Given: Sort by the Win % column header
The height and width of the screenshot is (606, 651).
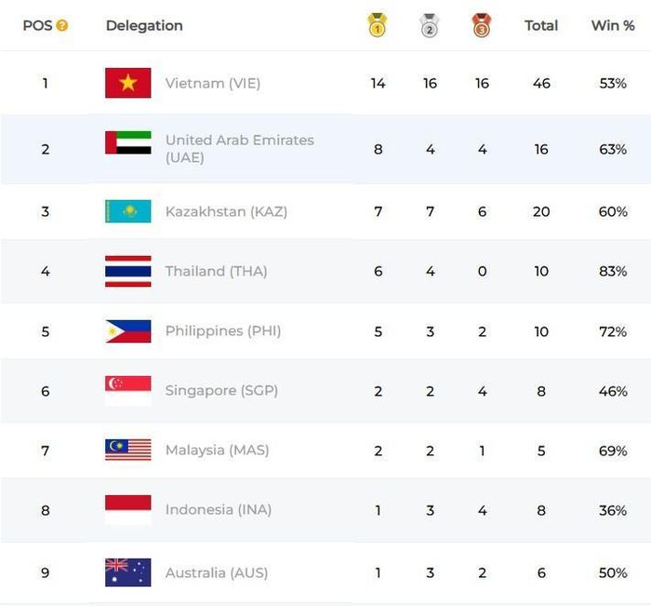Looking at the screenshot, I should click(613, 25).
